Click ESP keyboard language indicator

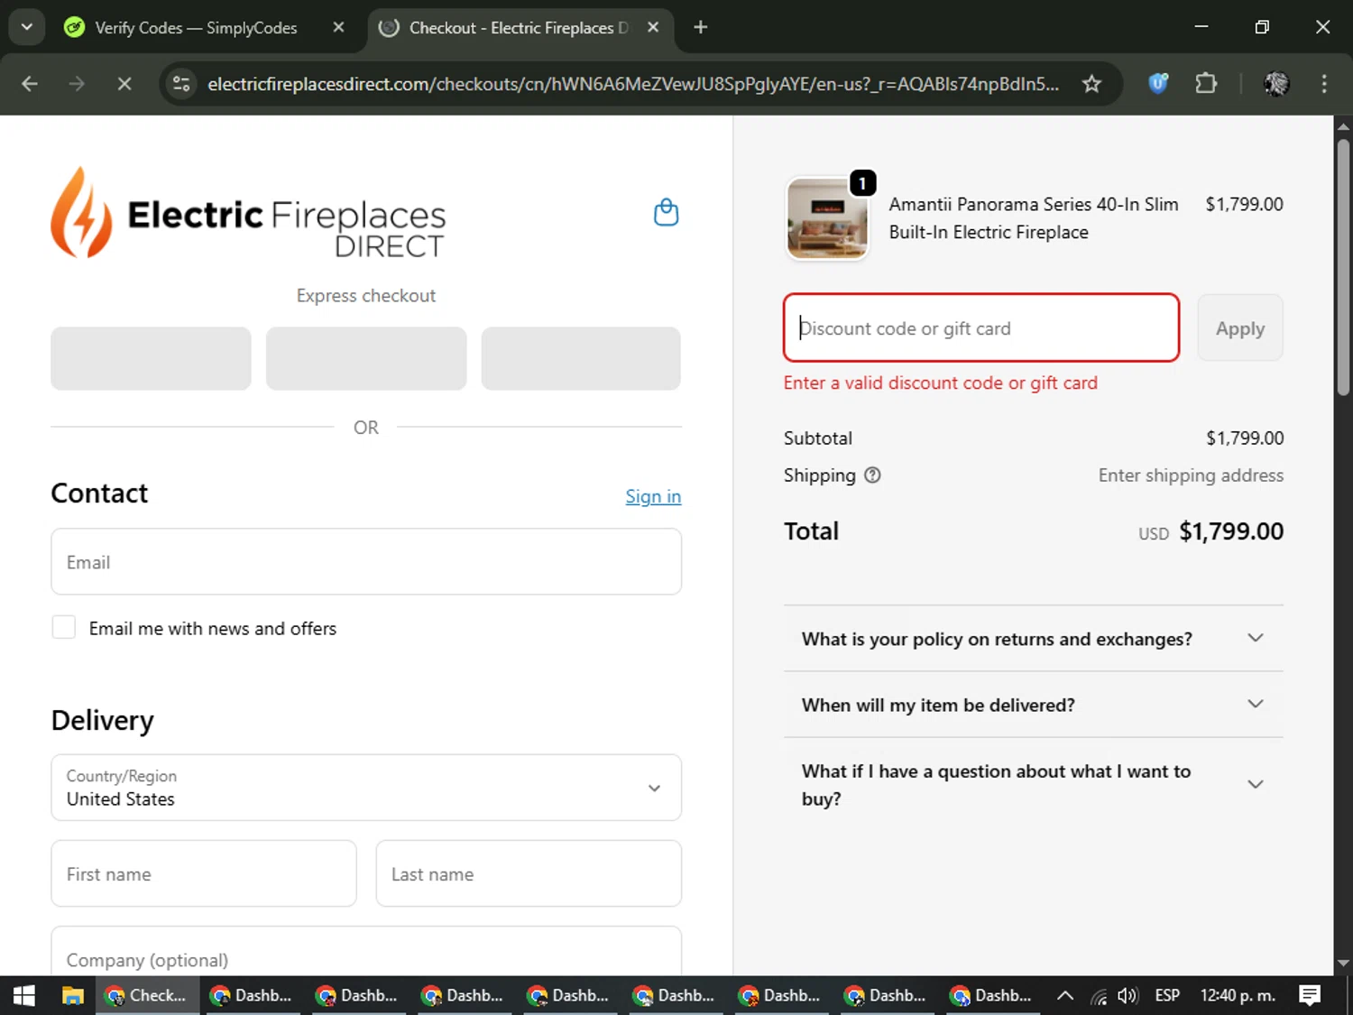pyautogui.click(x=1167, y=995)
